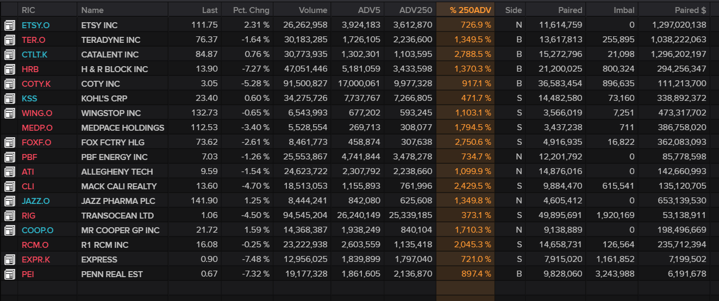Image resolution: width=719 pixels, height=301 pixels.
Task: Click the 49,895,691 paired value for RIG
Action: (560, 215)
